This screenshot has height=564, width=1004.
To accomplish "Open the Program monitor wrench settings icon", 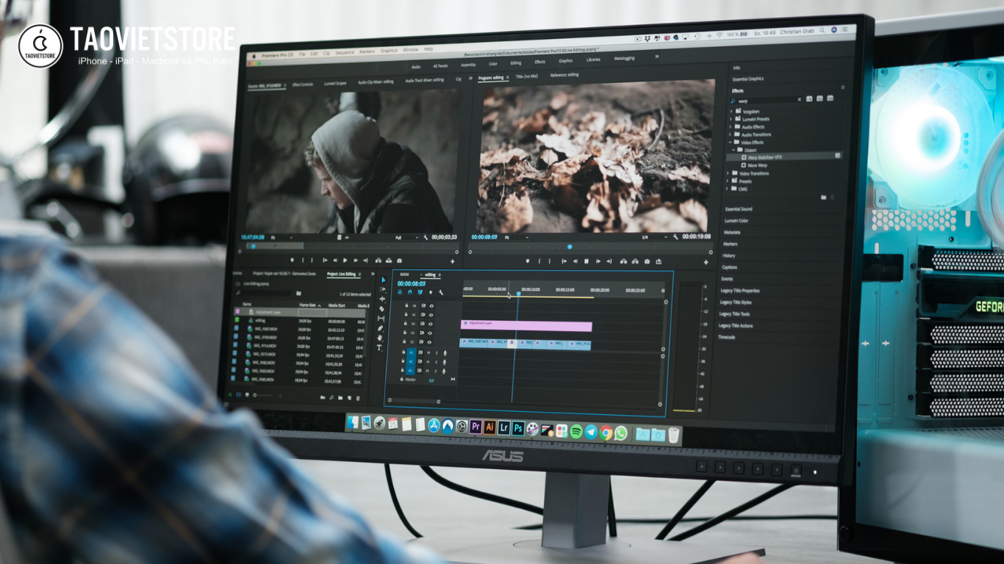I will [x=675, y=236].
